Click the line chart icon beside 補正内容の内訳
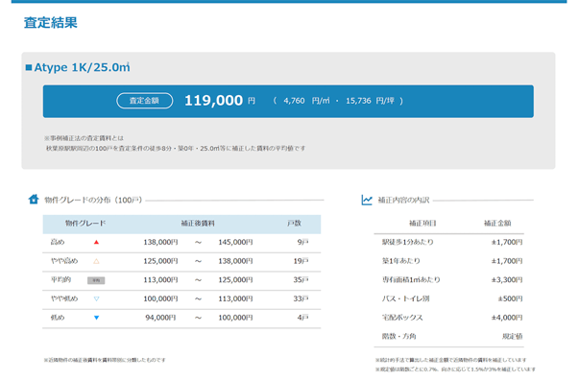The image size is (579, 381). point(367,200)
